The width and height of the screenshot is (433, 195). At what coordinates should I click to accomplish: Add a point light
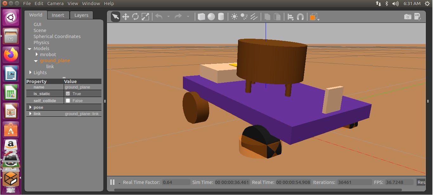click(x=234, y=17)
